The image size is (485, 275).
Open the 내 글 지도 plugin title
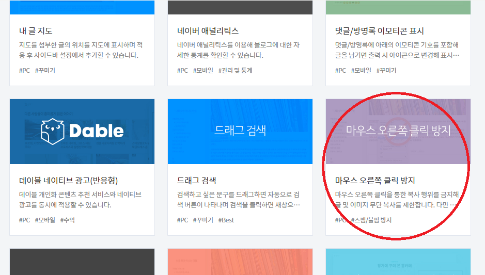[36, 31]
